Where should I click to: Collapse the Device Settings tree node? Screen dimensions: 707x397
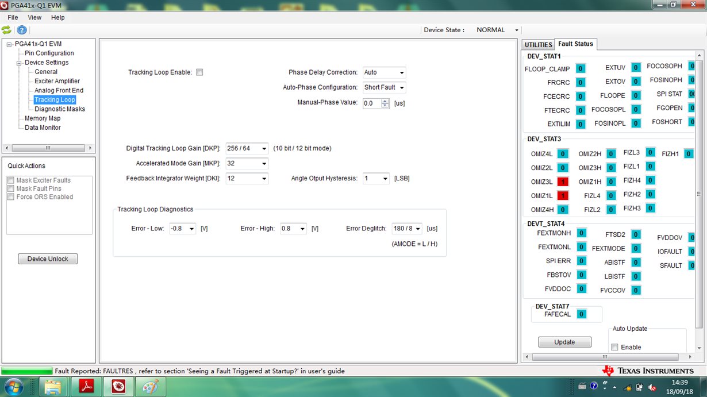[19, 63]
